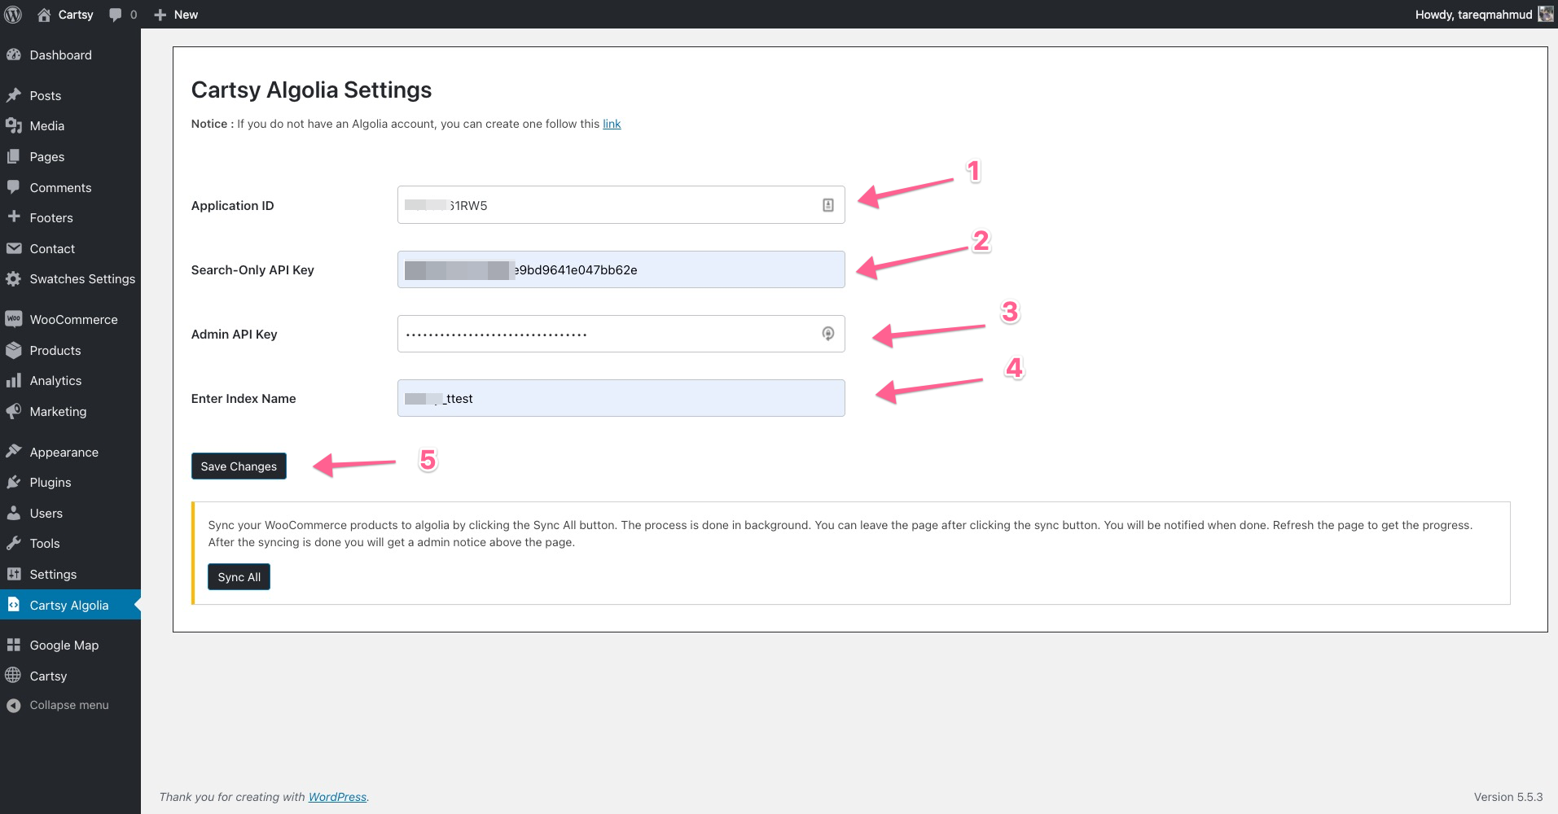Click the WordPress logo icon
The height and width of the screenshot is (814, 1558).
(13, 14)
